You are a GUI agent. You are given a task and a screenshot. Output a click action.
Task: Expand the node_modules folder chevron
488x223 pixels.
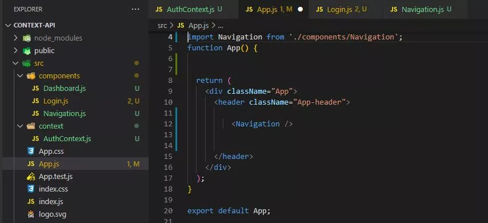point(15,38)
